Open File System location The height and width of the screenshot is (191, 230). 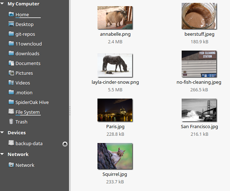[x=27, y=112]
